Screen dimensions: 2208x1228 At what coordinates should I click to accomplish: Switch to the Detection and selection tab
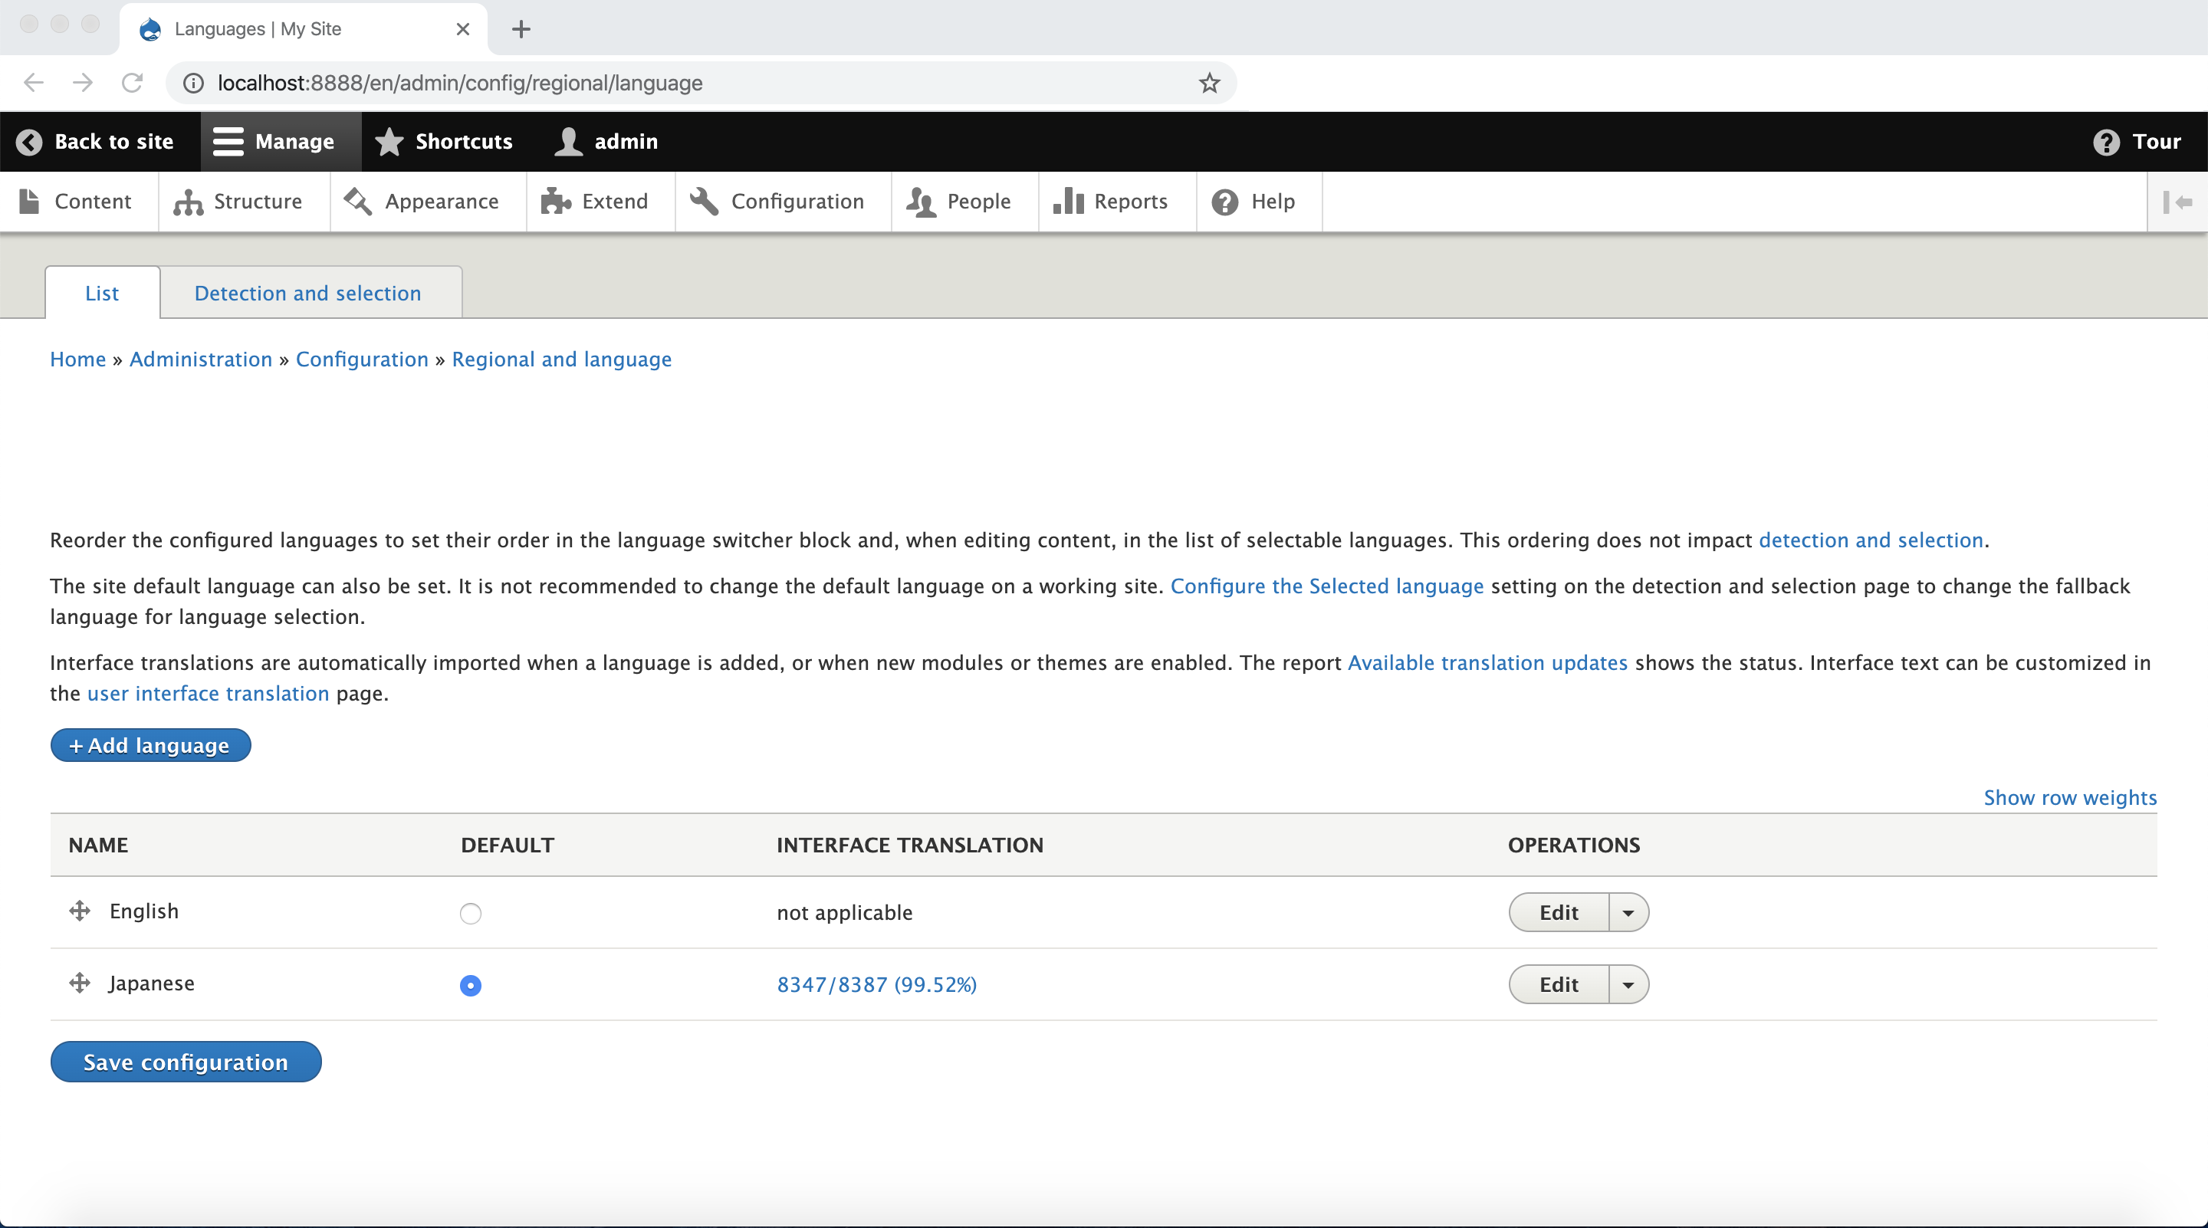307,292
